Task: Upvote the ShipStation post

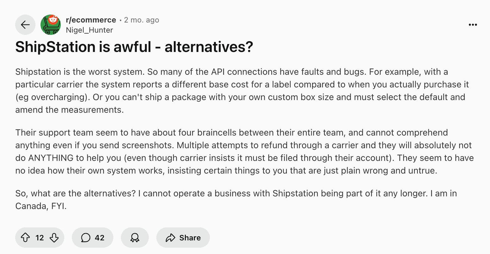Action: pyautogui.click(x=25, y=238)
